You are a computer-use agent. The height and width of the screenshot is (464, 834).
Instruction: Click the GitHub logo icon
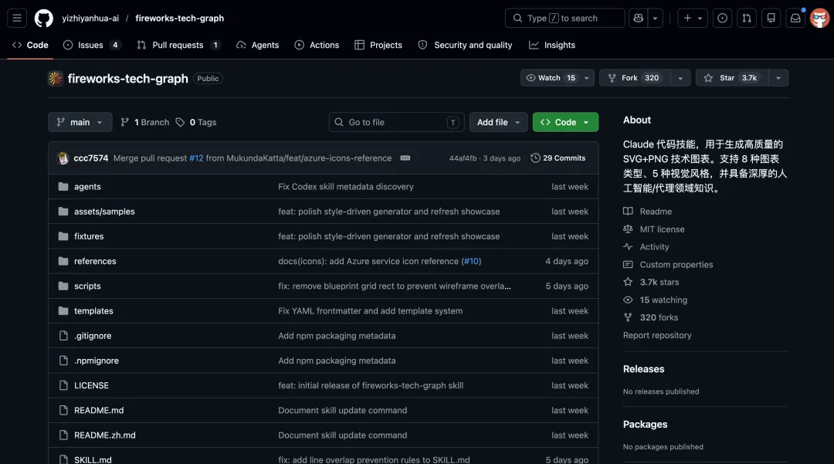click(x=44, y=18)
